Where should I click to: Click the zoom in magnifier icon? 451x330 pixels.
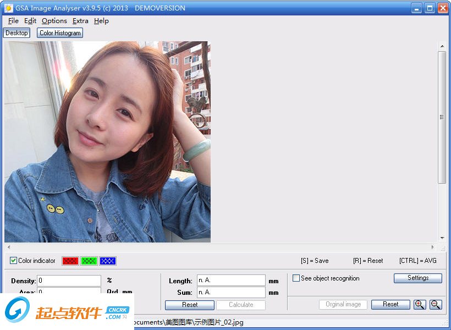click(420, 304)
